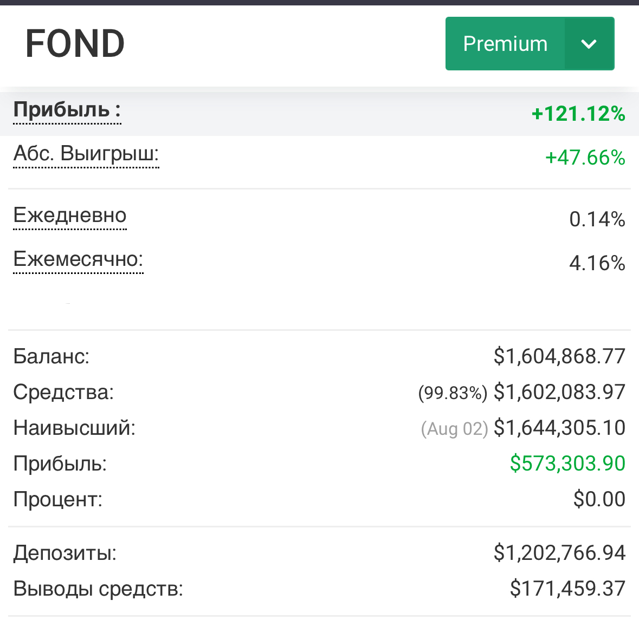This screenshot has width=639, height=633.
Task: Click the Средства amount $1,602,083.97
Action: click(559, 392)
